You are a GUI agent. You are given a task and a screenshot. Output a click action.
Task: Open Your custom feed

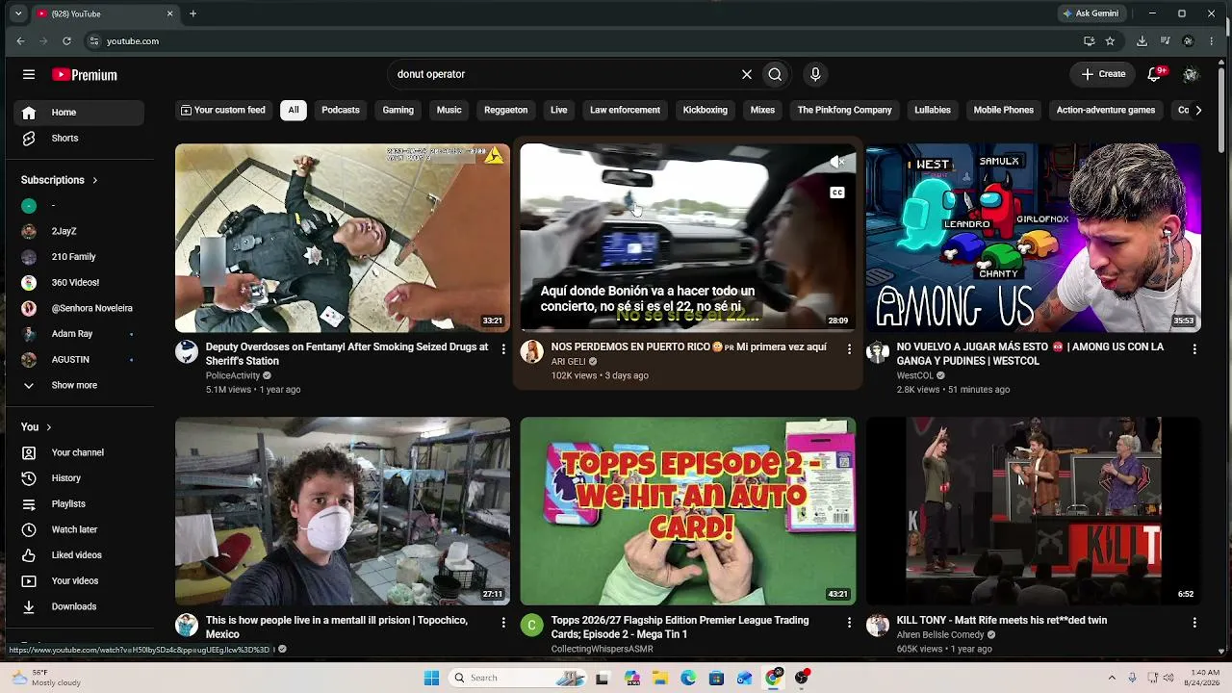[x=223, y=110]
